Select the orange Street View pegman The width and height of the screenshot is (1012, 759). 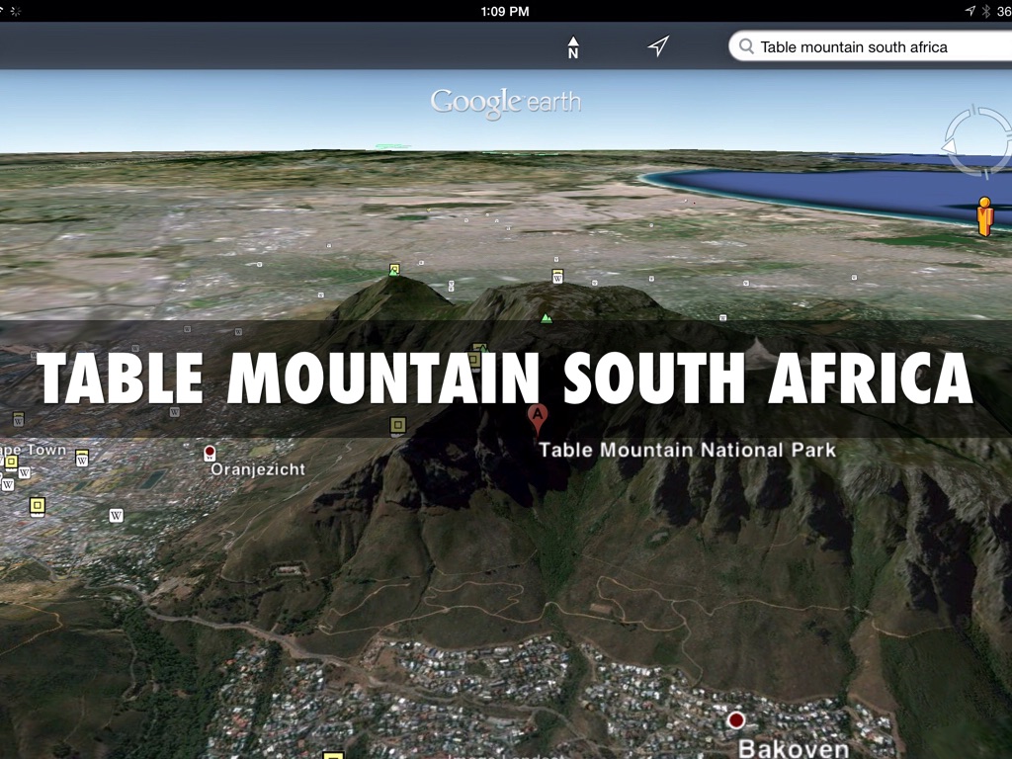pos(983,216)
